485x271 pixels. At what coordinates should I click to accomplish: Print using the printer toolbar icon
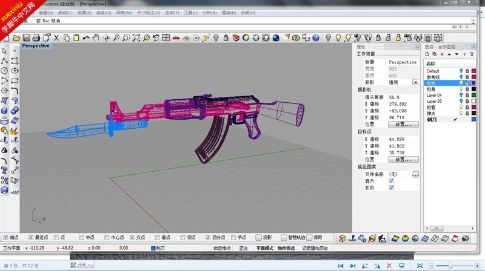tap(36, 38)
